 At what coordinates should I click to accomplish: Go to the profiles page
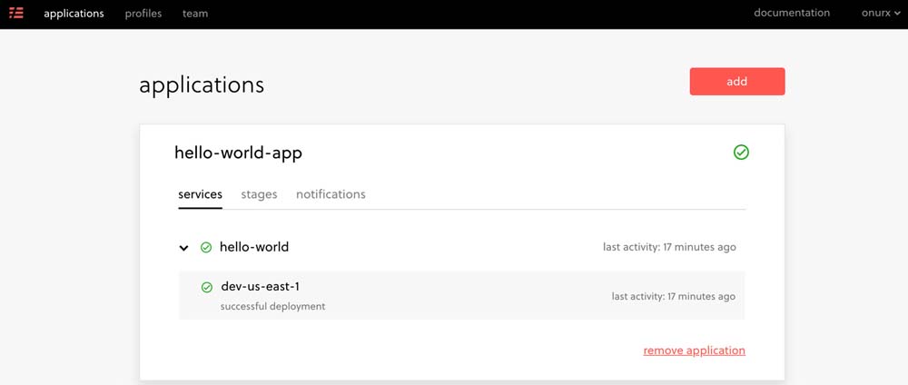coord(143,14)
